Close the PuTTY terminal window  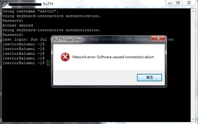[189, 3]
